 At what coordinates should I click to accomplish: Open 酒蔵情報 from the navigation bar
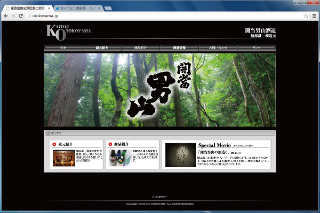[x=179, y=48]
